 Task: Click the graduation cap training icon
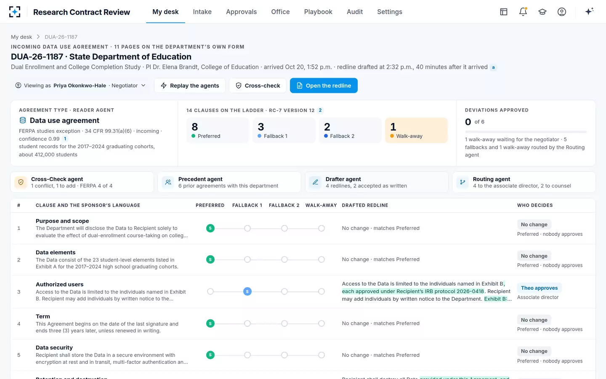542,12
